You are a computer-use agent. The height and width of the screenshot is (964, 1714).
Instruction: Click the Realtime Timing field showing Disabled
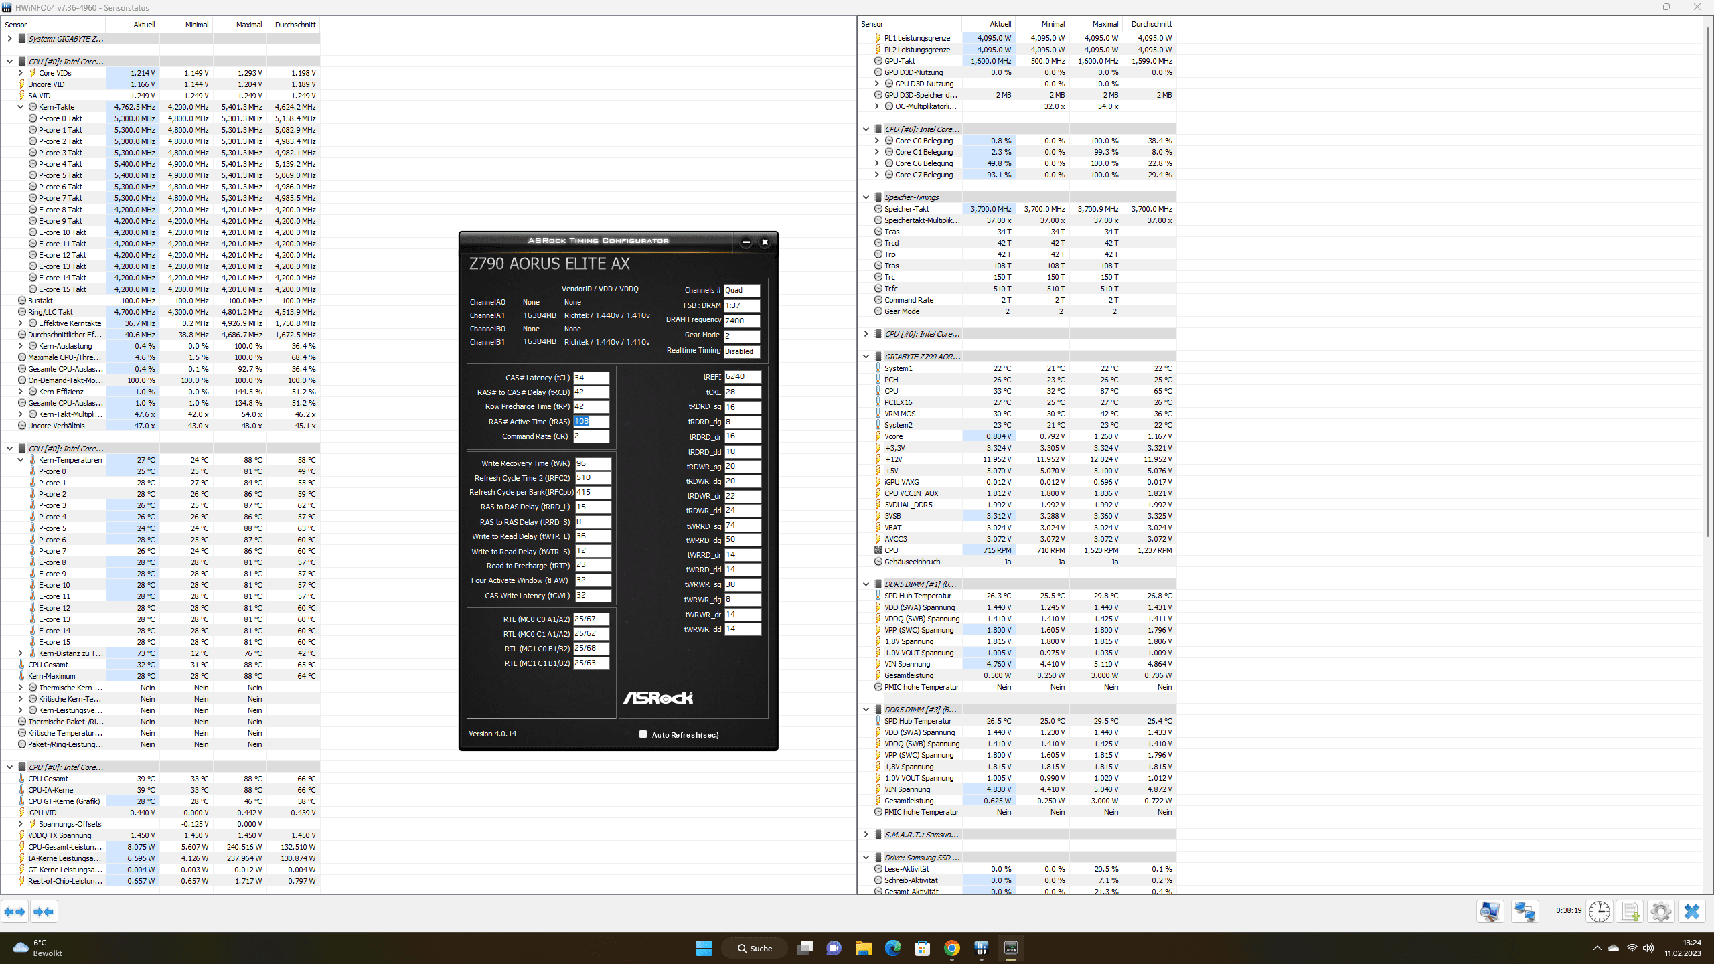[742, 351]
